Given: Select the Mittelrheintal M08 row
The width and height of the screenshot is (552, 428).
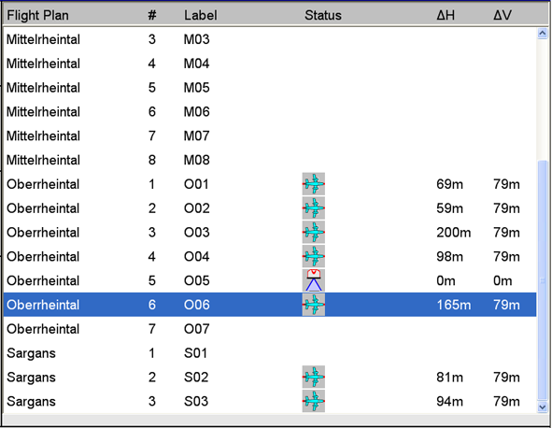Looking at the screenshot, I should tap(270, 160).
